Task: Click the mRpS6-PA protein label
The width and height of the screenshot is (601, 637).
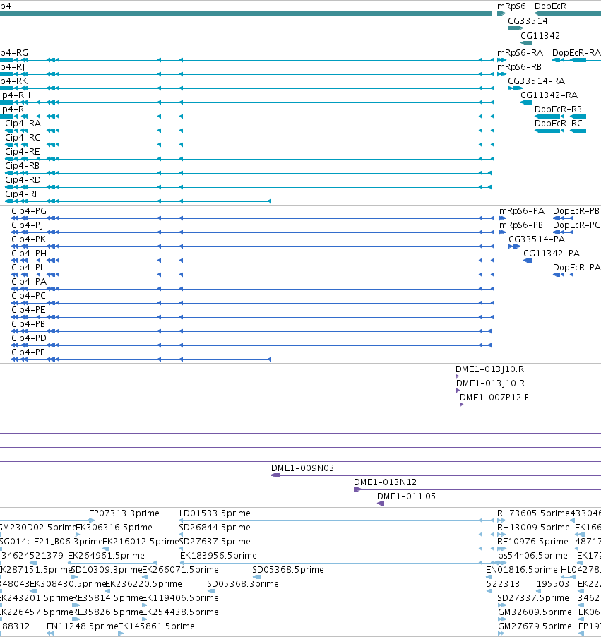Action: [x=522, y=211]
